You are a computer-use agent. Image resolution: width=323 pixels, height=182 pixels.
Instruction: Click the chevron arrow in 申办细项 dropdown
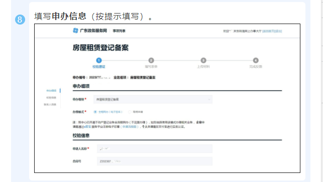pos(209,100)
